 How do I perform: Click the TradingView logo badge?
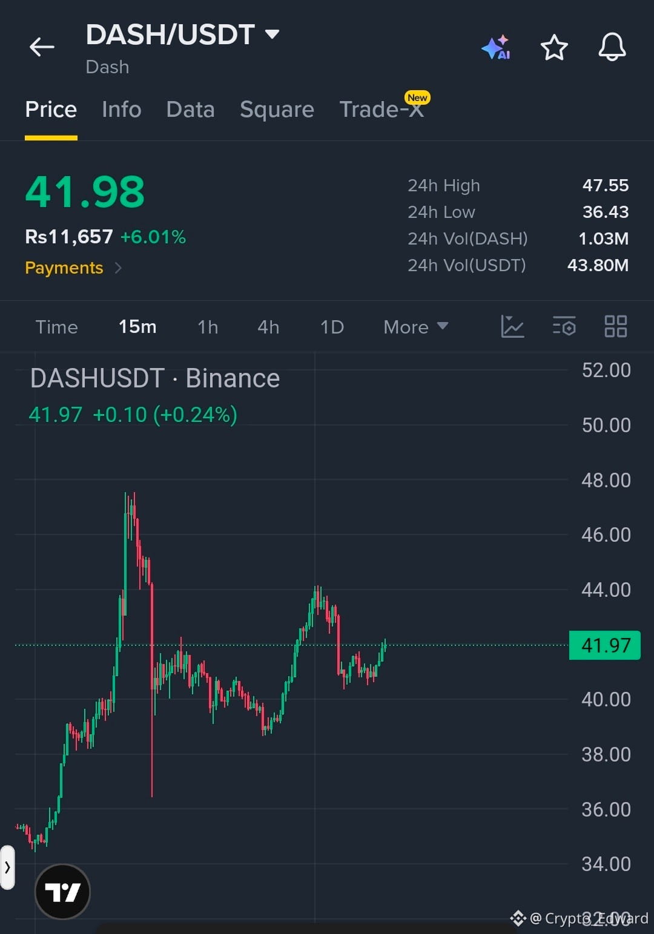pyautogui.click(x=62, y=892)
